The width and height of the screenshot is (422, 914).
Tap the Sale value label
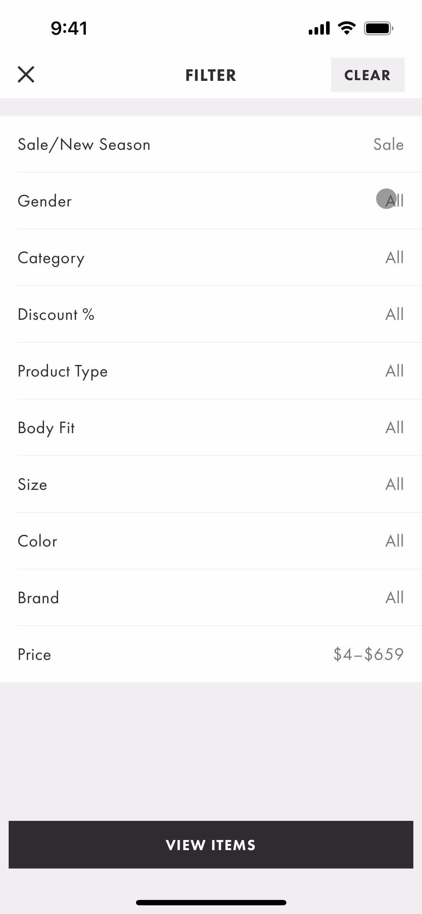[x=388, y=144]
